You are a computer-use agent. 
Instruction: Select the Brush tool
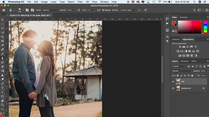coord(2,54)
